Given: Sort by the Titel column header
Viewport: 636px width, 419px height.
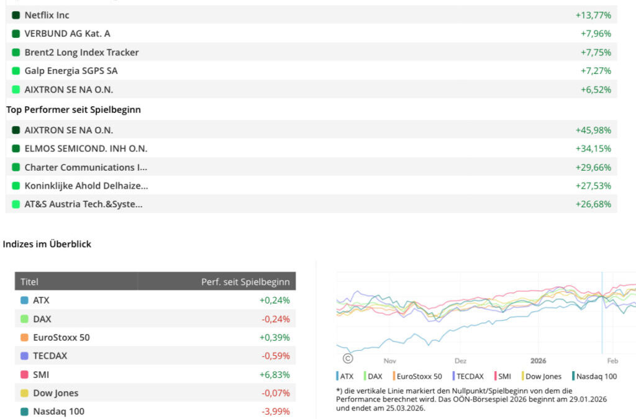Looking at the screenshot, I should pyautogui.click(x=29, y=281).
